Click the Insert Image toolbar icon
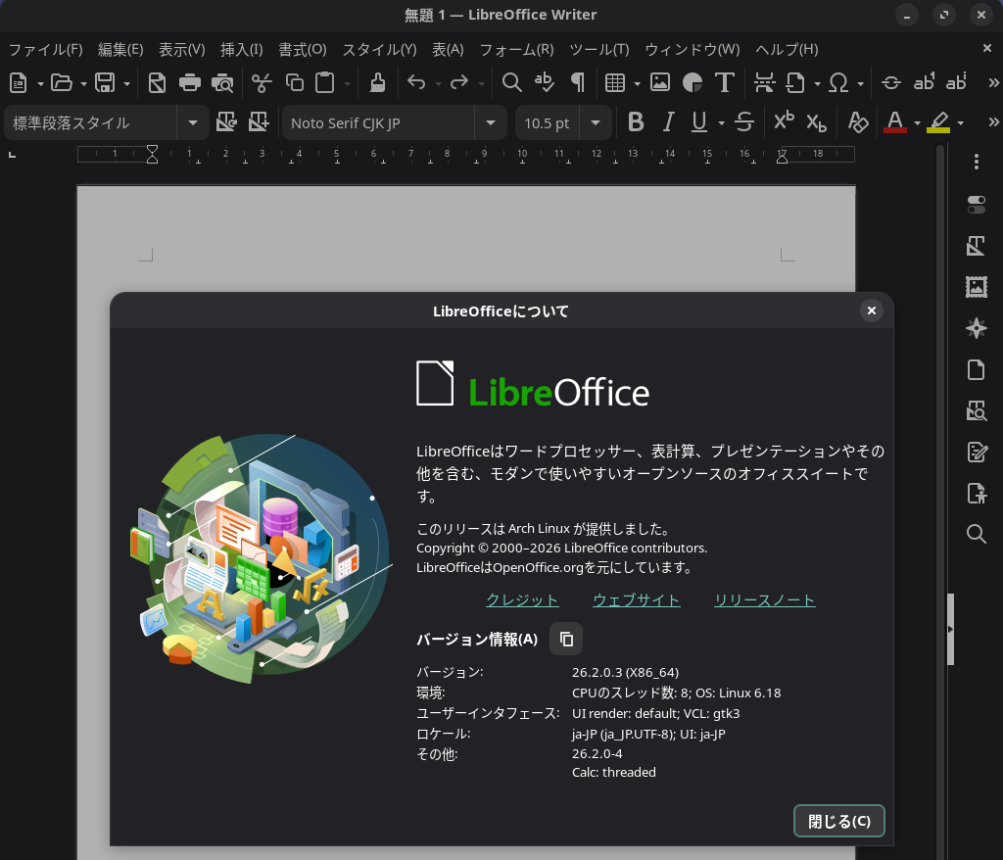 660,83
